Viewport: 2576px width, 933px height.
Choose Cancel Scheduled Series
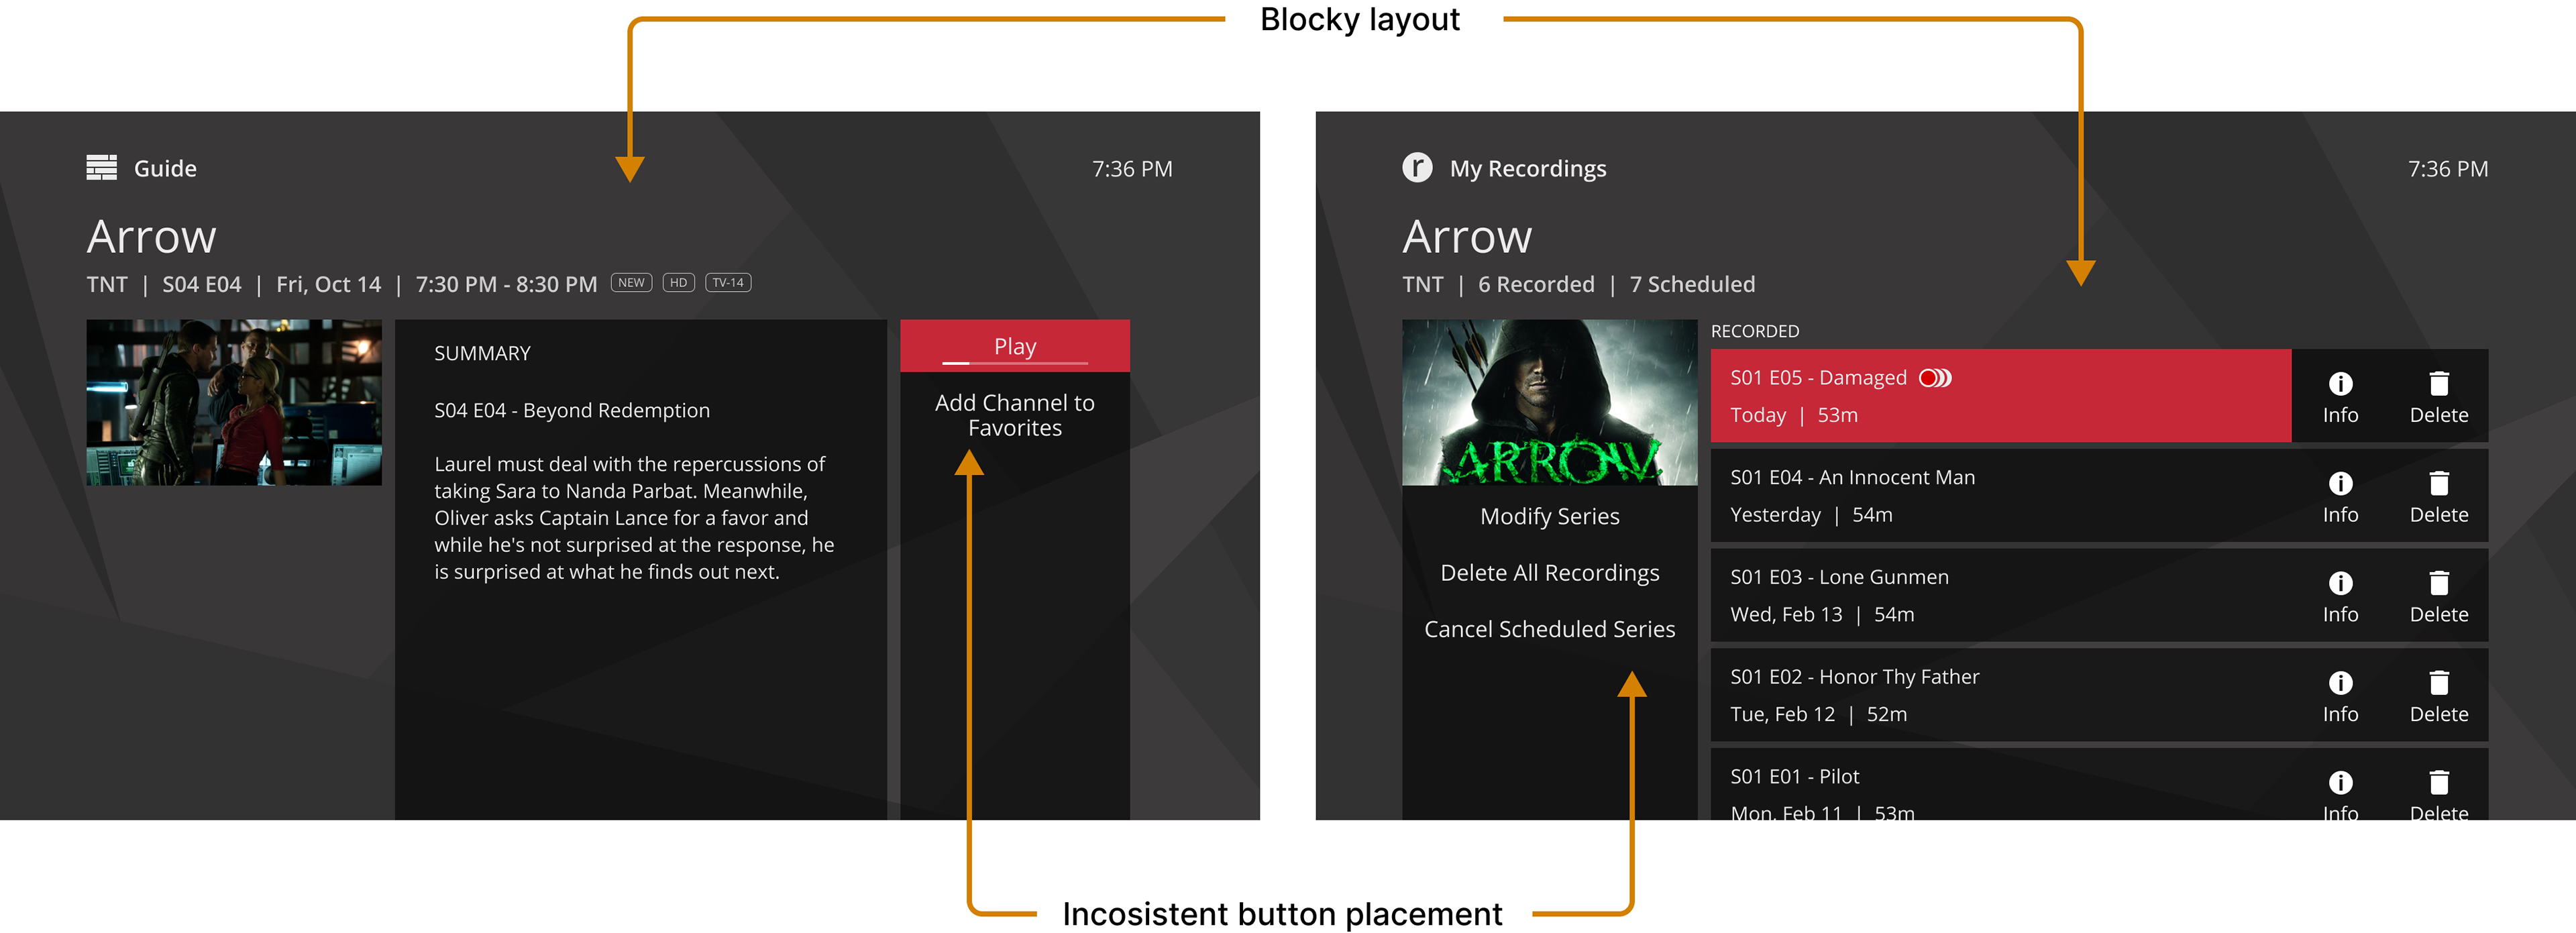pyautogui.click(x=1549, y=629)
